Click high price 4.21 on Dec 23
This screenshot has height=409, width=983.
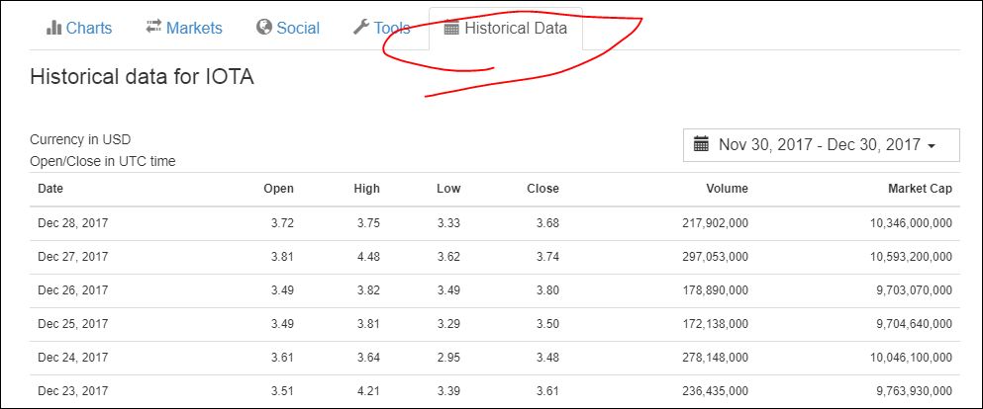click(368, 391)
